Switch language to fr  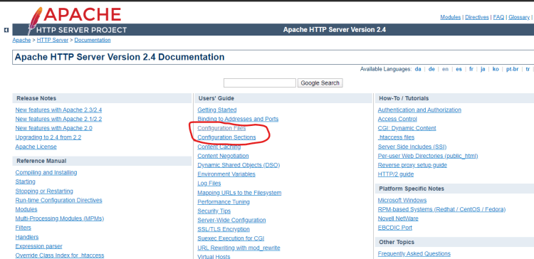tap(471, 69)
